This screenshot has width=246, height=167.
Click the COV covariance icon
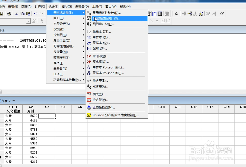89,100
